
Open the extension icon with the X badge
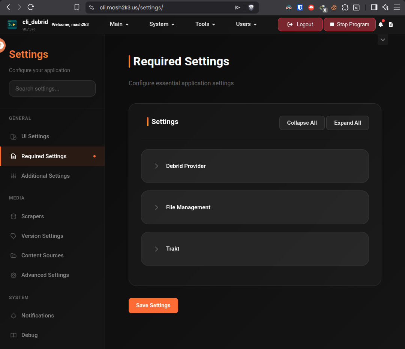pyautogui.click(x=323, y=8)
